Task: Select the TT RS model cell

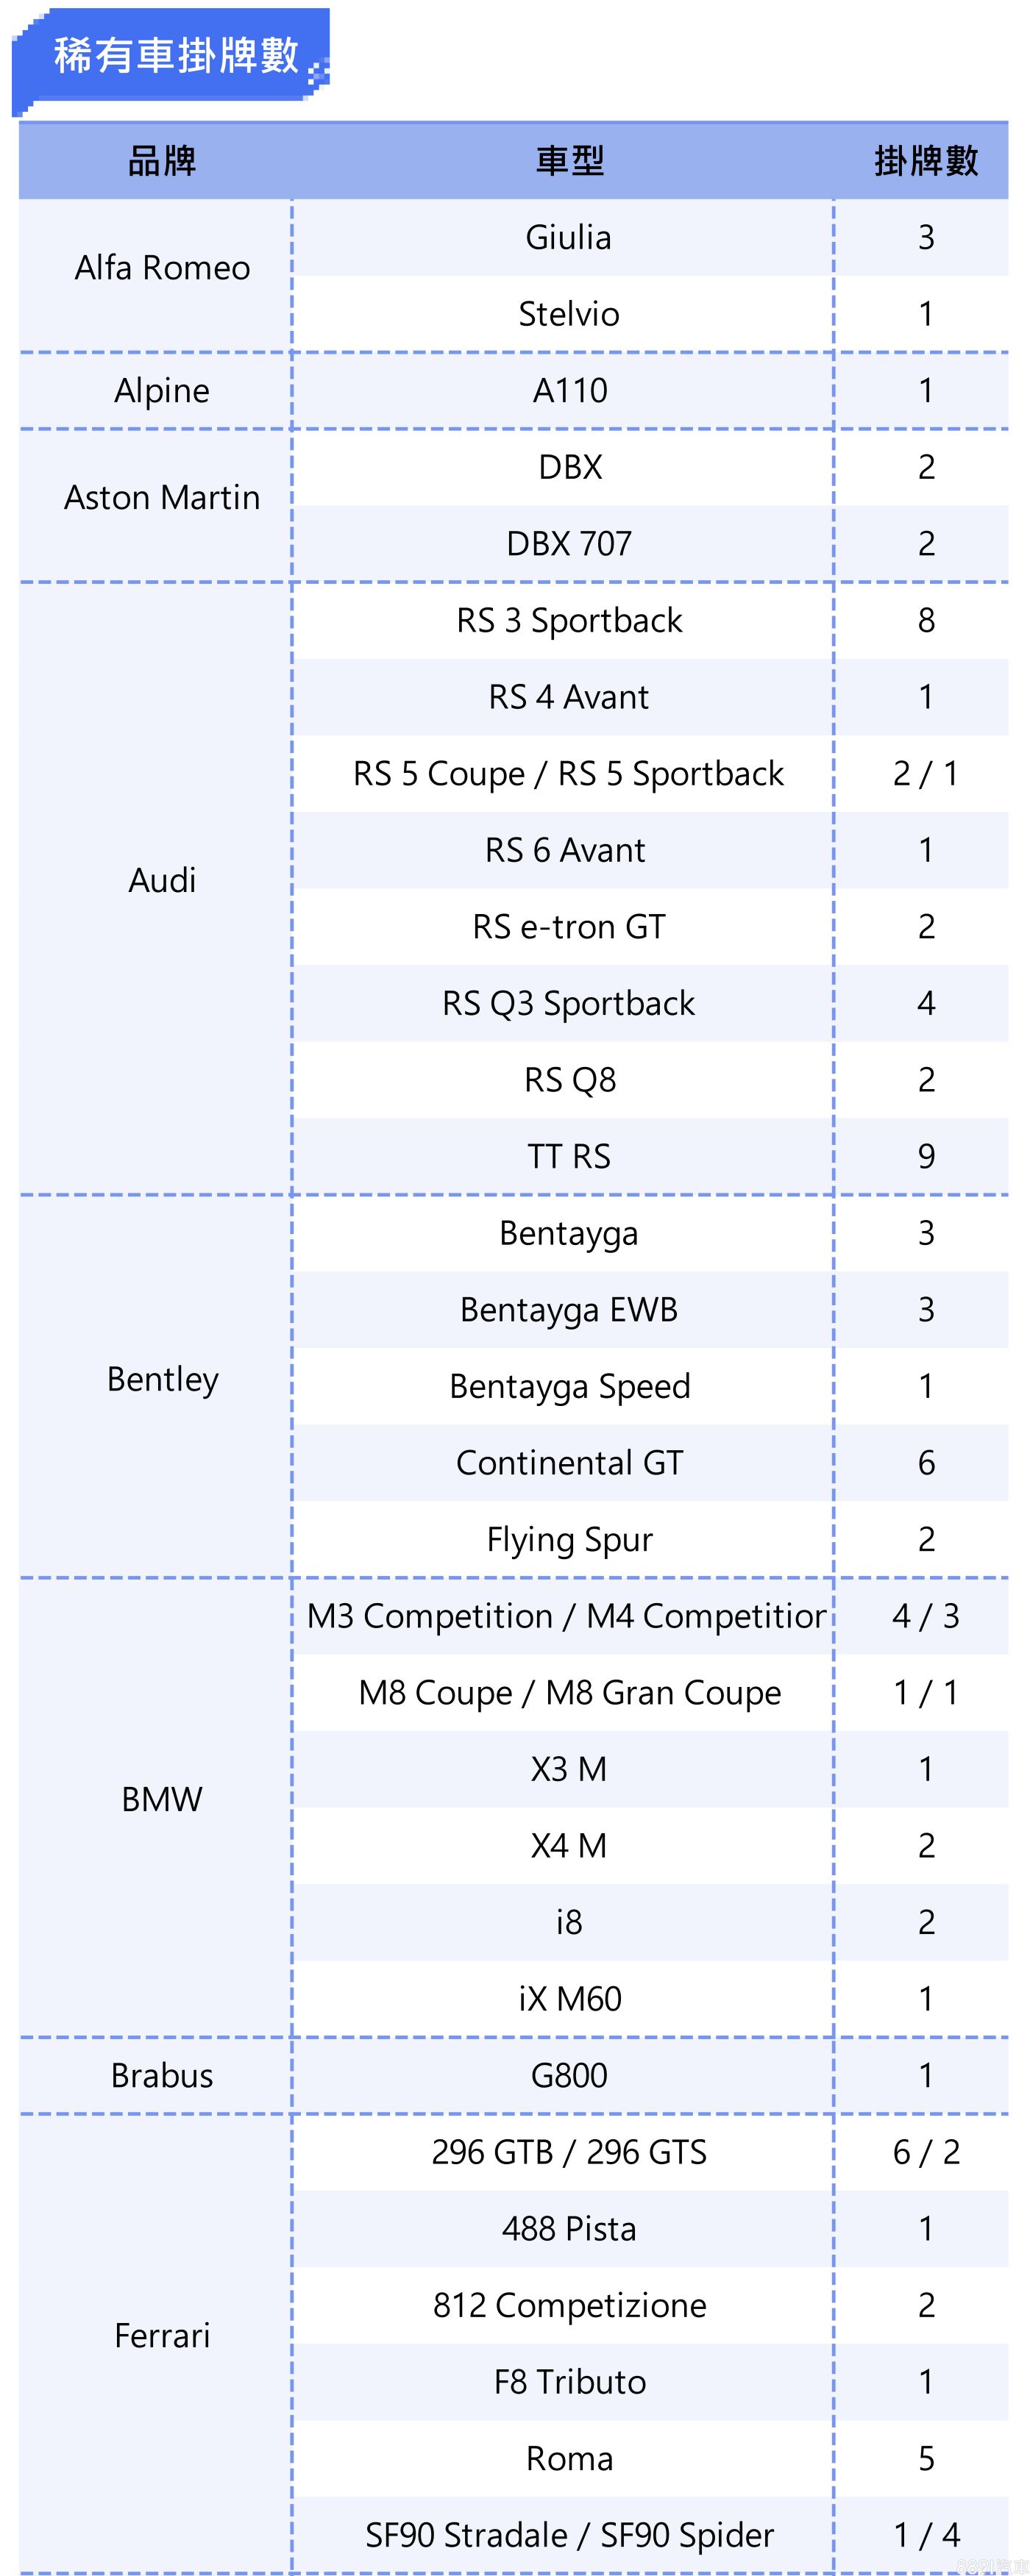Action: pyautogui.click(x=569, y=1157)
